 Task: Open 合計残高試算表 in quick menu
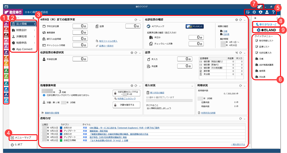pos(264,65)
